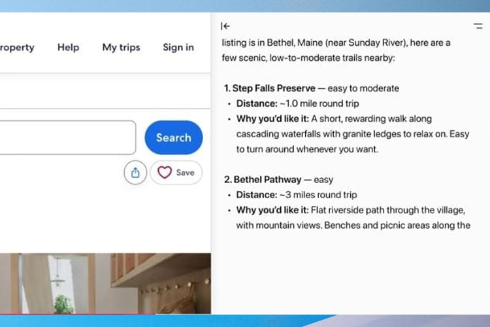Collapse the side panel with the arrow icon
This screenshot has width=490, height=327.
pyautogui.click(x=225, y=26)
